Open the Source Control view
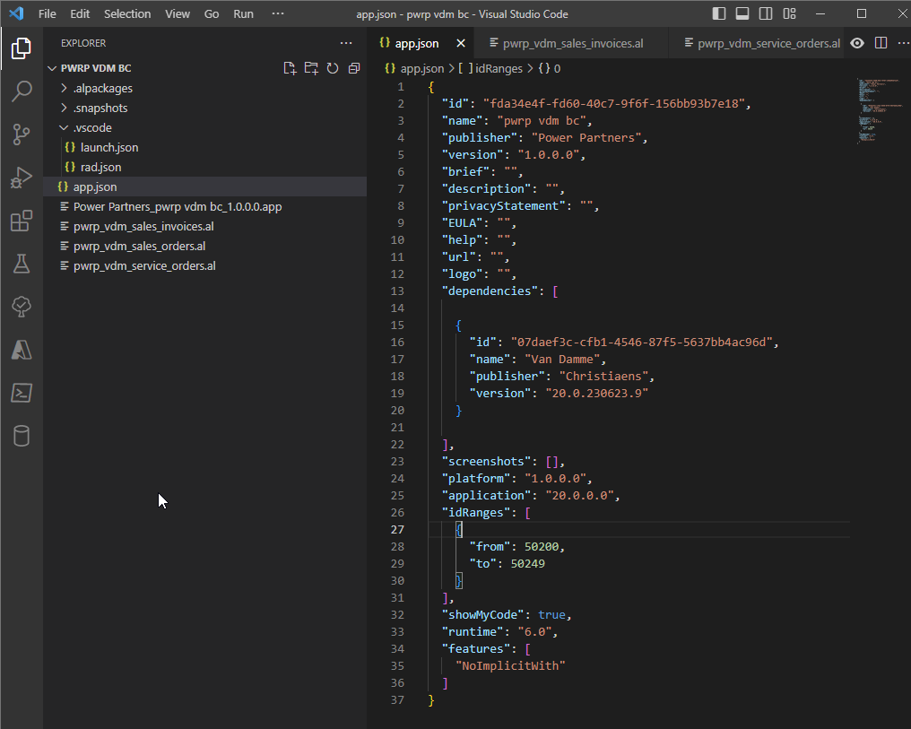Screen dimensions: 911x729 click(22, 135)
